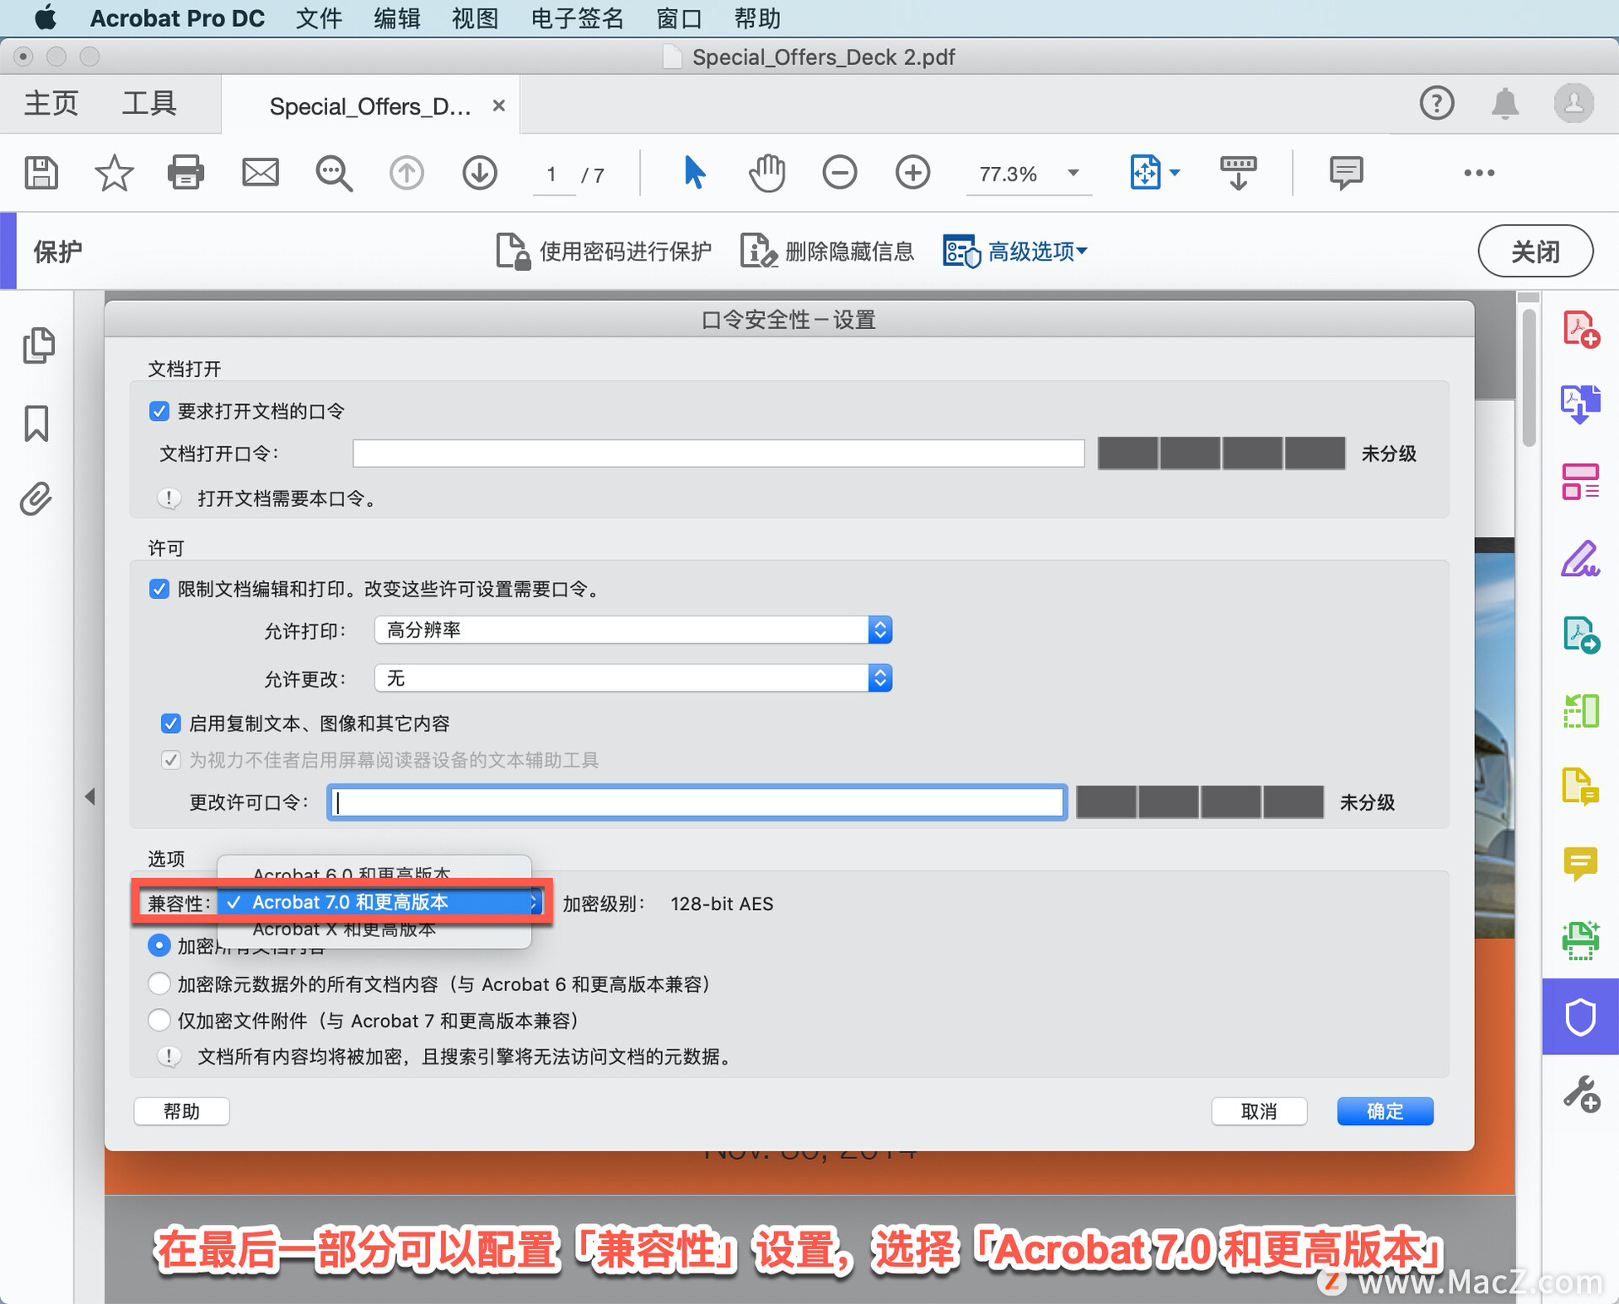
Task: Open the Attachments paperclip panel
Action: (x=36, y=499)
